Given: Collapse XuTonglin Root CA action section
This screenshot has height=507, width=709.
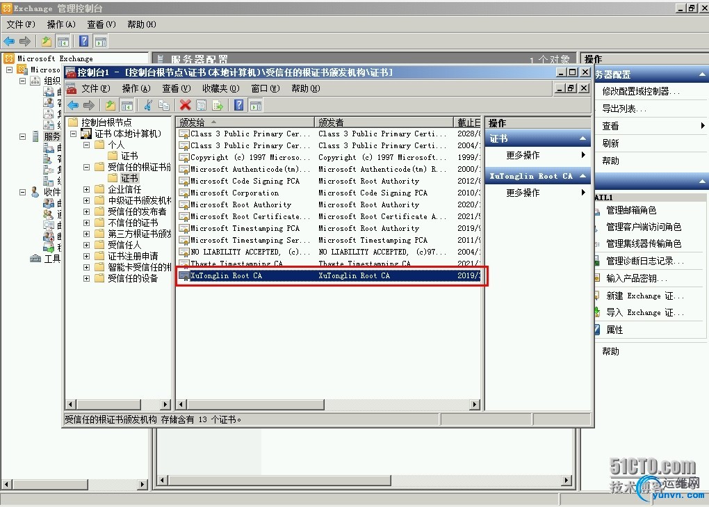Looking at the screenshot, I should point(583,177).
